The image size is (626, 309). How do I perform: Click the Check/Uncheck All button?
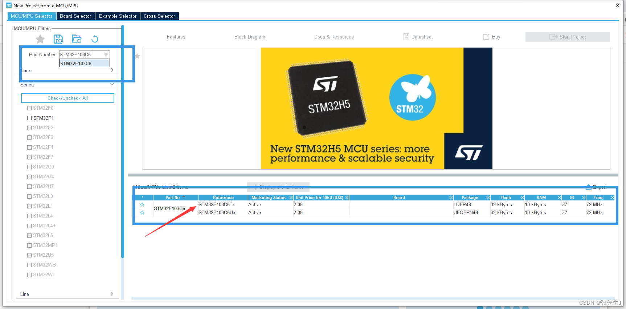click(67, 98)
